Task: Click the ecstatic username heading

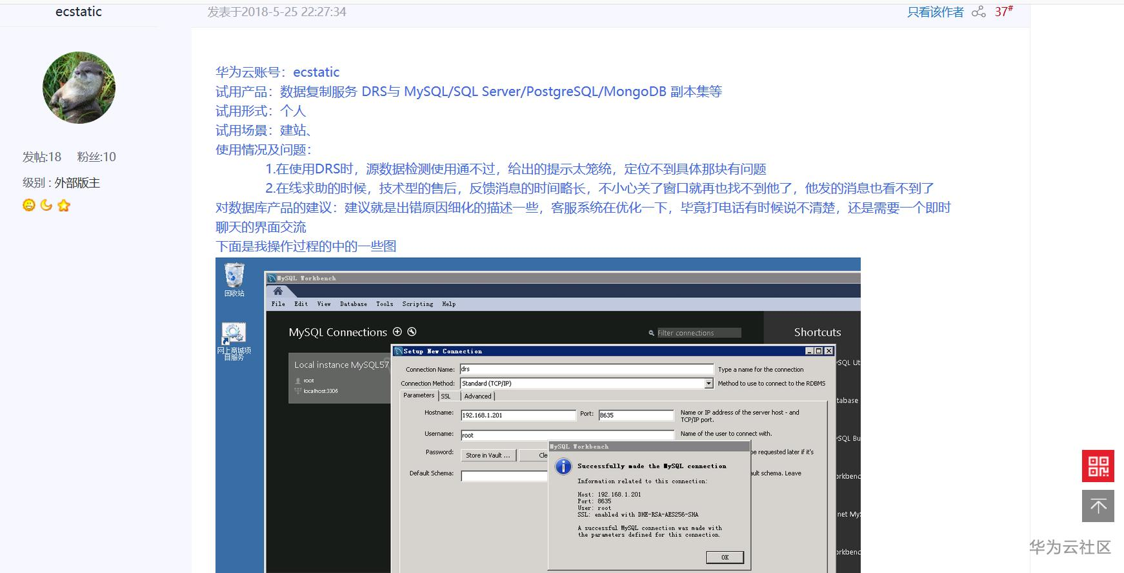Action: (x=79, y=12)
